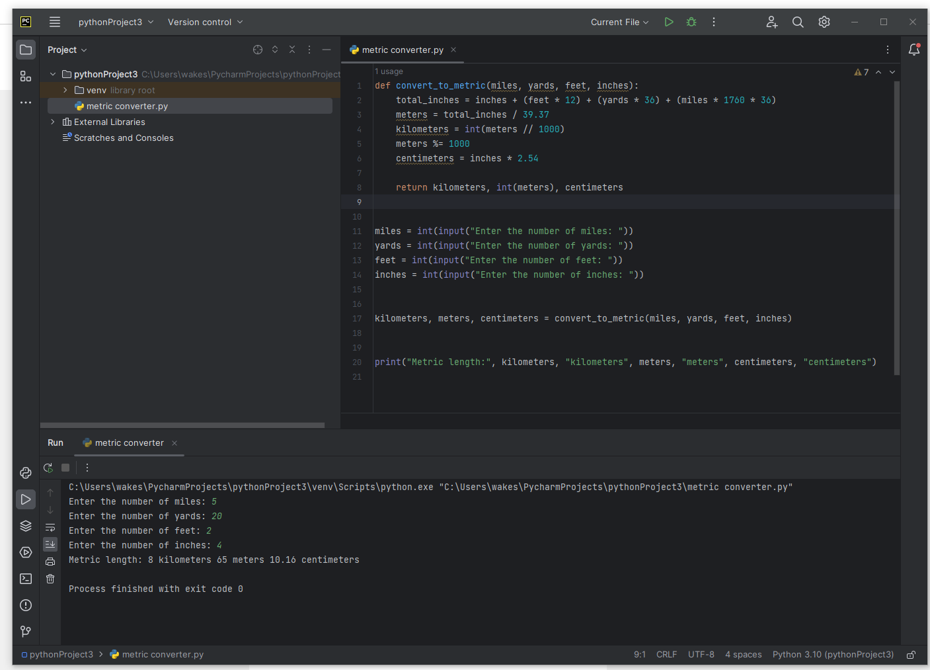Screen dimensions: 930x670
Task: Select the metric converter.py editor tab
Action: 402,50
